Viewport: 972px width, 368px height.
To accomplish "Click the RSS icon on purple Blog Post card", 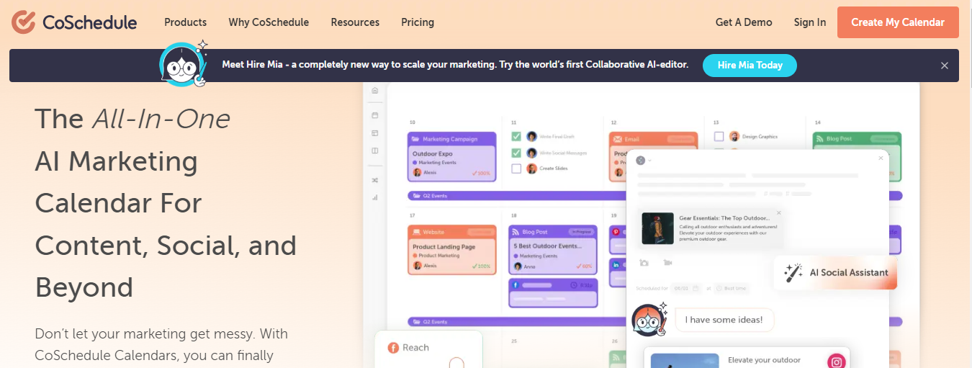I will [516, 232].
